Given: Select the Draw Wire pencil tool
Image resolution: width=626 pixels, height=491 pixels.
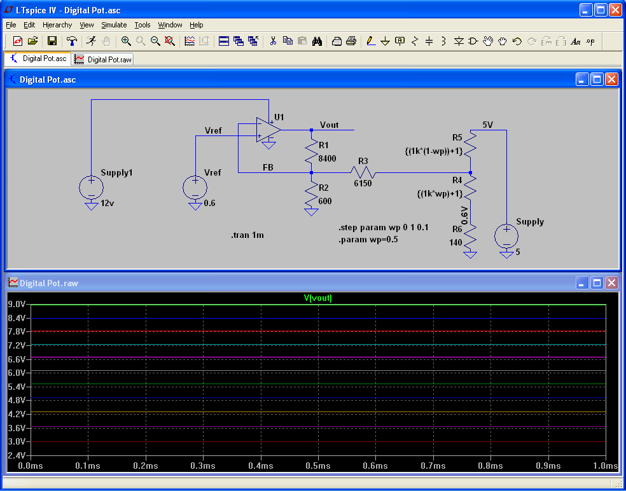Looking at the screenshot, I should click(x=371, y=41).
